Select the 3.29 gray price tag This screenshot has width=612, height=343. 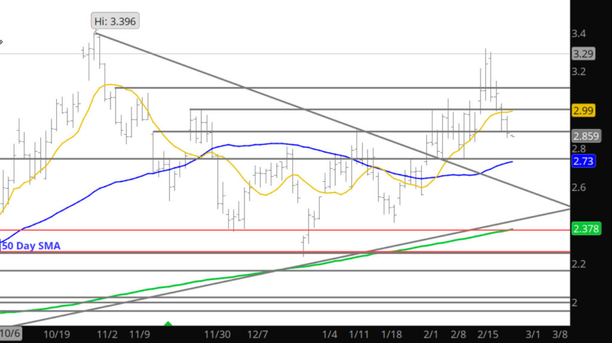(583, 53)
